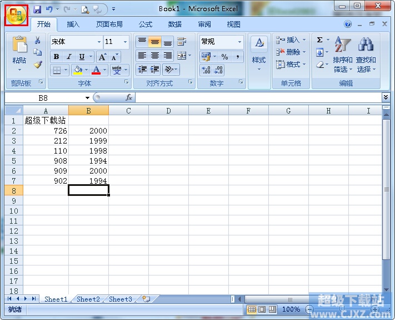Click the Insert Function fx icon
This screenshot has height=320, width=395.
129,98
